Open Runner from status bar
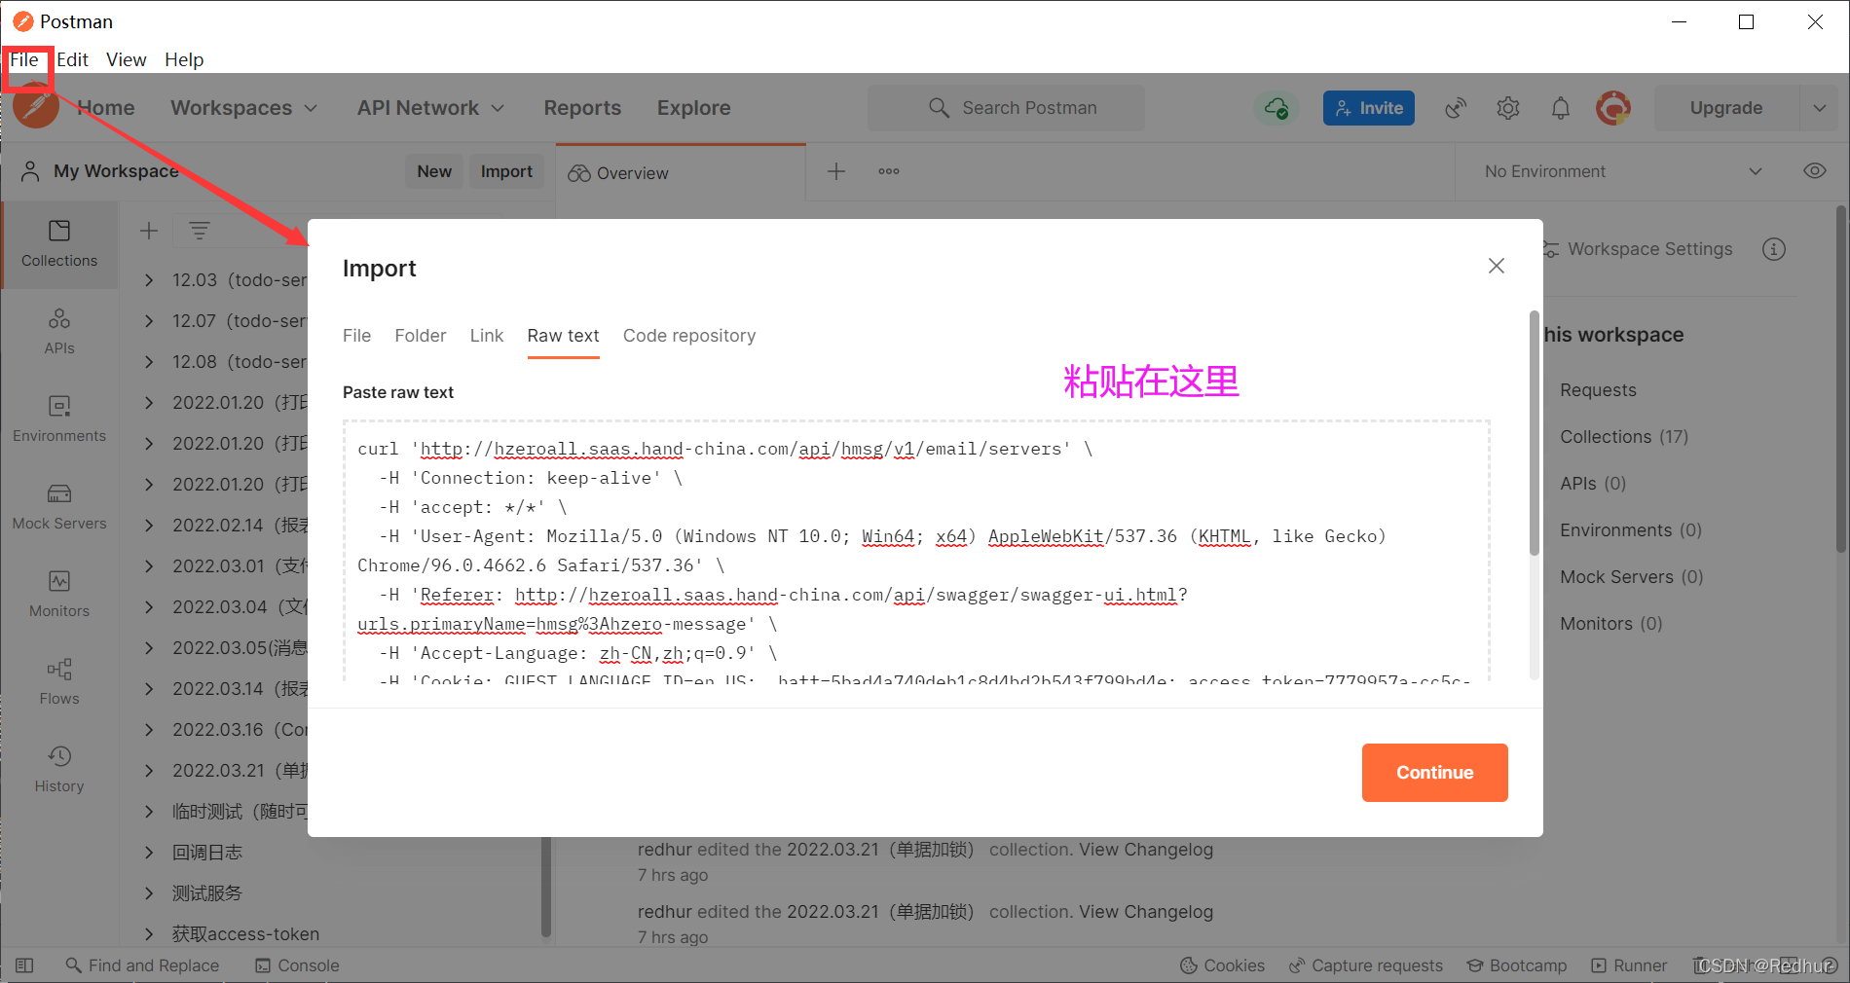The height and width of the screenshot is (983, 1850). coord(1629,965)
